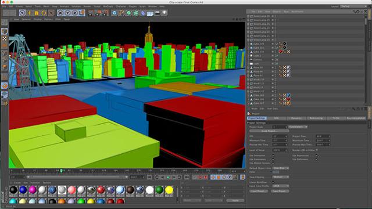This screenshot has height=209, width=372.
Task: Select the Camera object in Object Manager
Action: point(257,60)
